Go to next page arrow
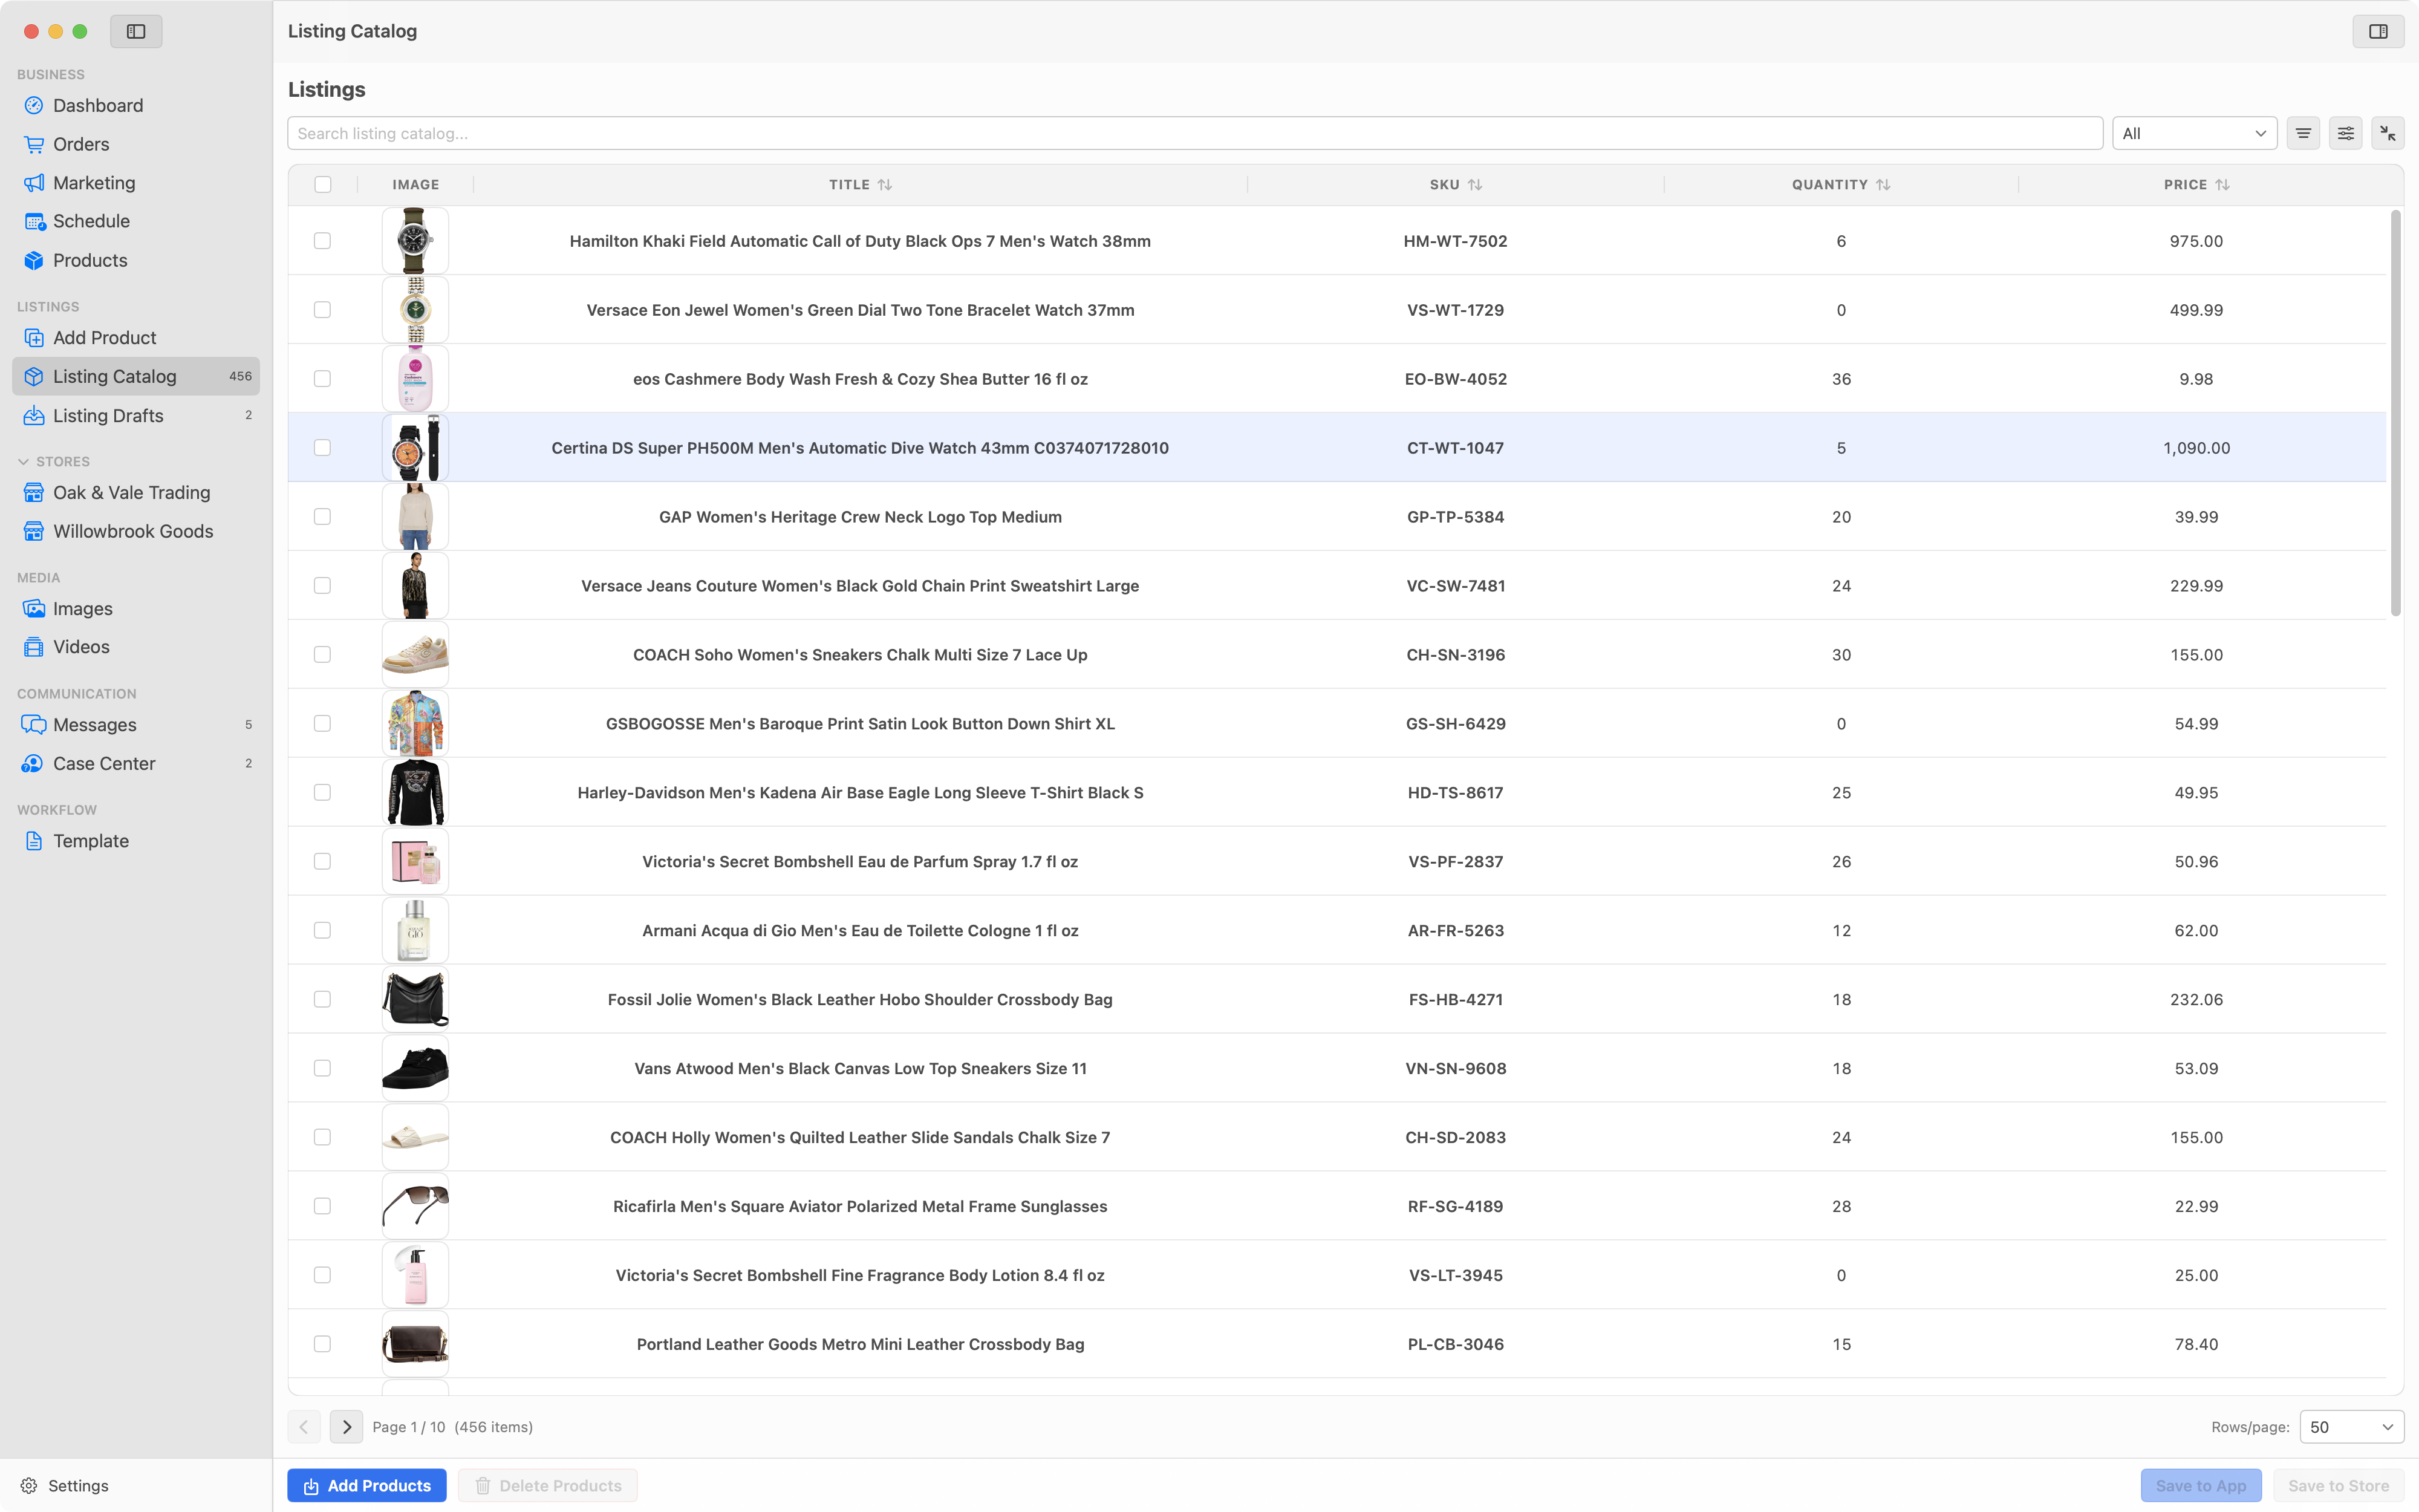Image resolution: width=2419 pixels, height=1512 pixels. [346, 1427]
